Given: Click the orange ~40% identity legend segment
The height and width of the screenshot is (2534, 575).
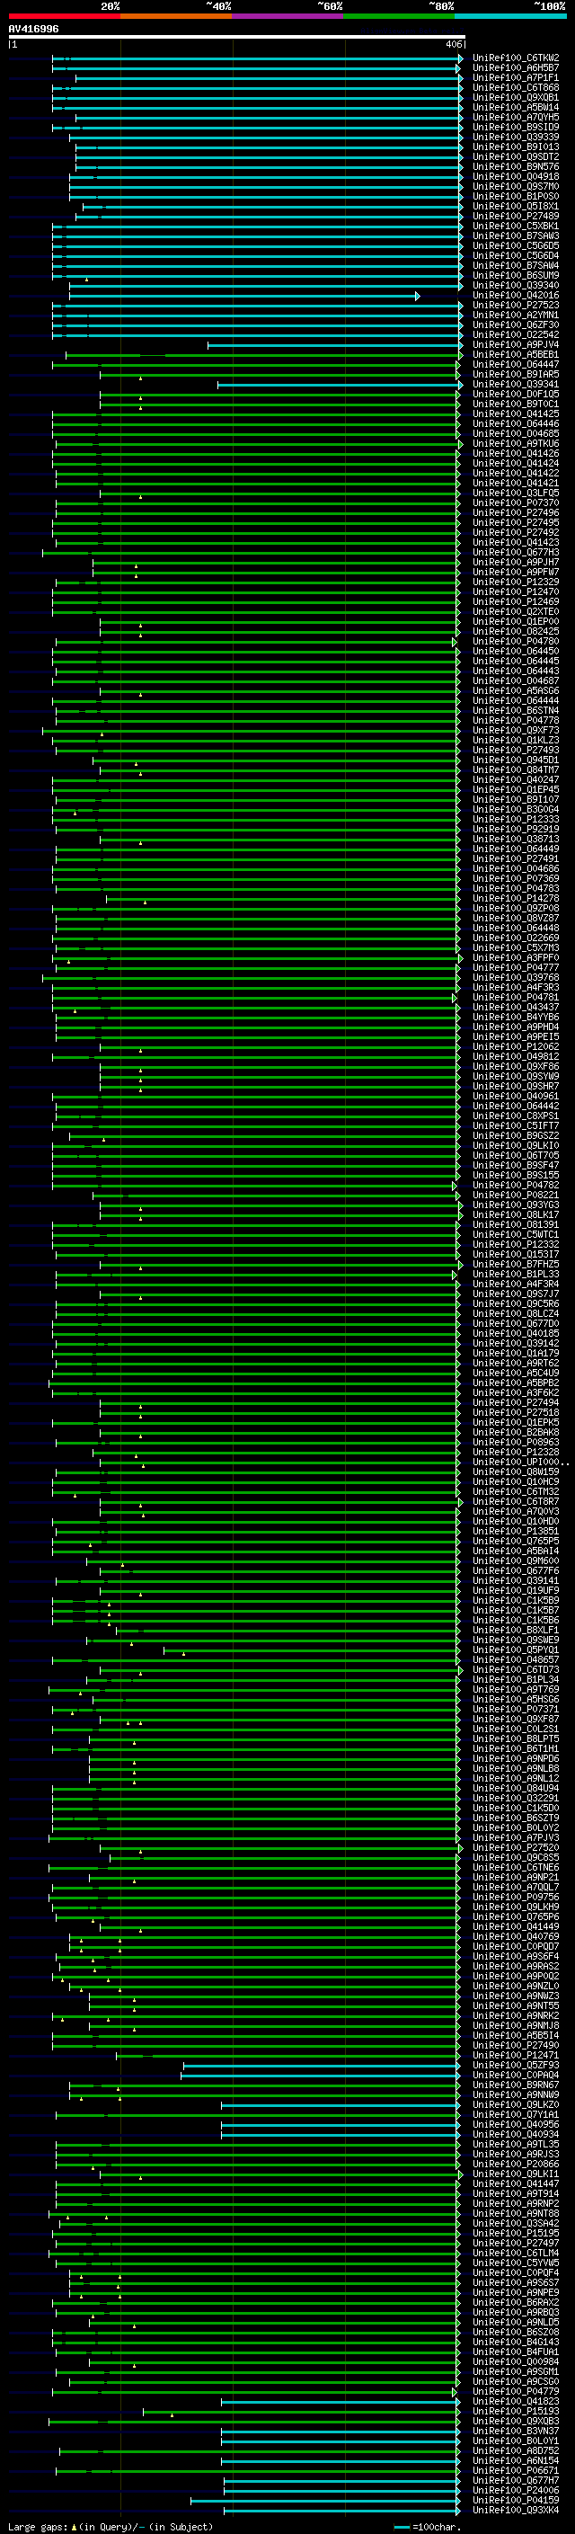Looking at the screenshot, I should click(x=177, y=16).
